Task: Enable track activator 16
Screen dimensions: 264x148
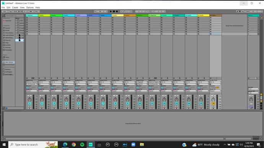Action: click(213, 103)
